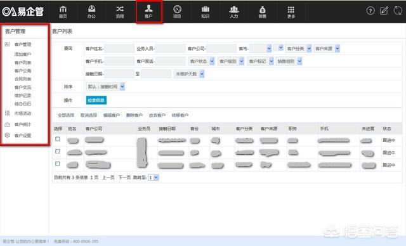The height and width of the screenshot is (246, 406).
Task: Focus the 客户手机 input field
Action: 119,61
